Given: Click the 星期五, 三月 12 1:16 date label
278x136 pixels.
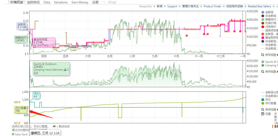Looking at the screenshot, I should pyautogui.click(x=45, y=133).
